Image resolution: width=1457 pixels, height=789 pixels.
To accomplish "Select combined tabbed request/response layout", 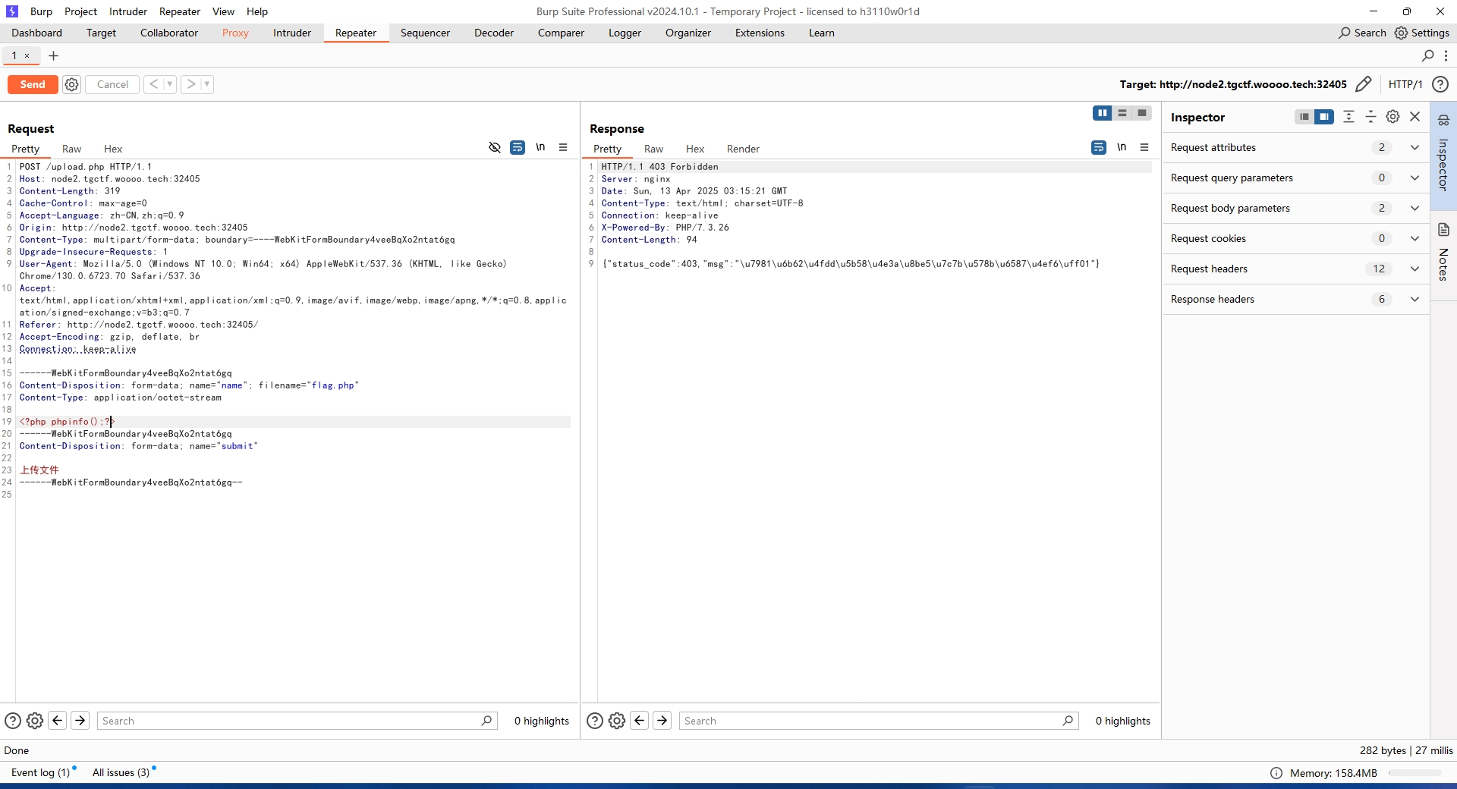I will 1142,113.
